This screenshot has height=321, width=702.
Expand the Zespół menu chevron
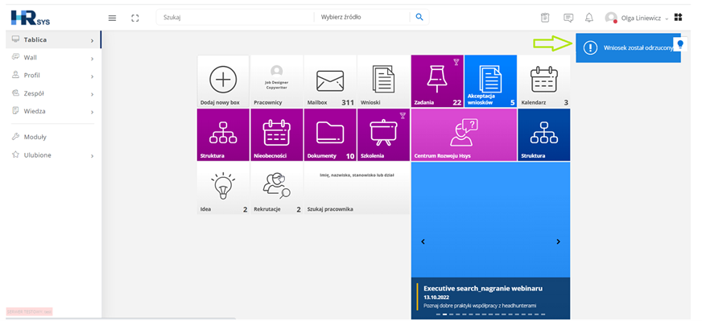[92, 94]
